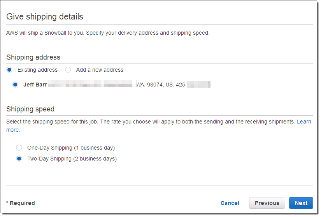Image resolution: width=321 pixels, height=217 pixels.
Task: Click the Two-Day Shipping (2 business days) label
Action: pos(72,159)
